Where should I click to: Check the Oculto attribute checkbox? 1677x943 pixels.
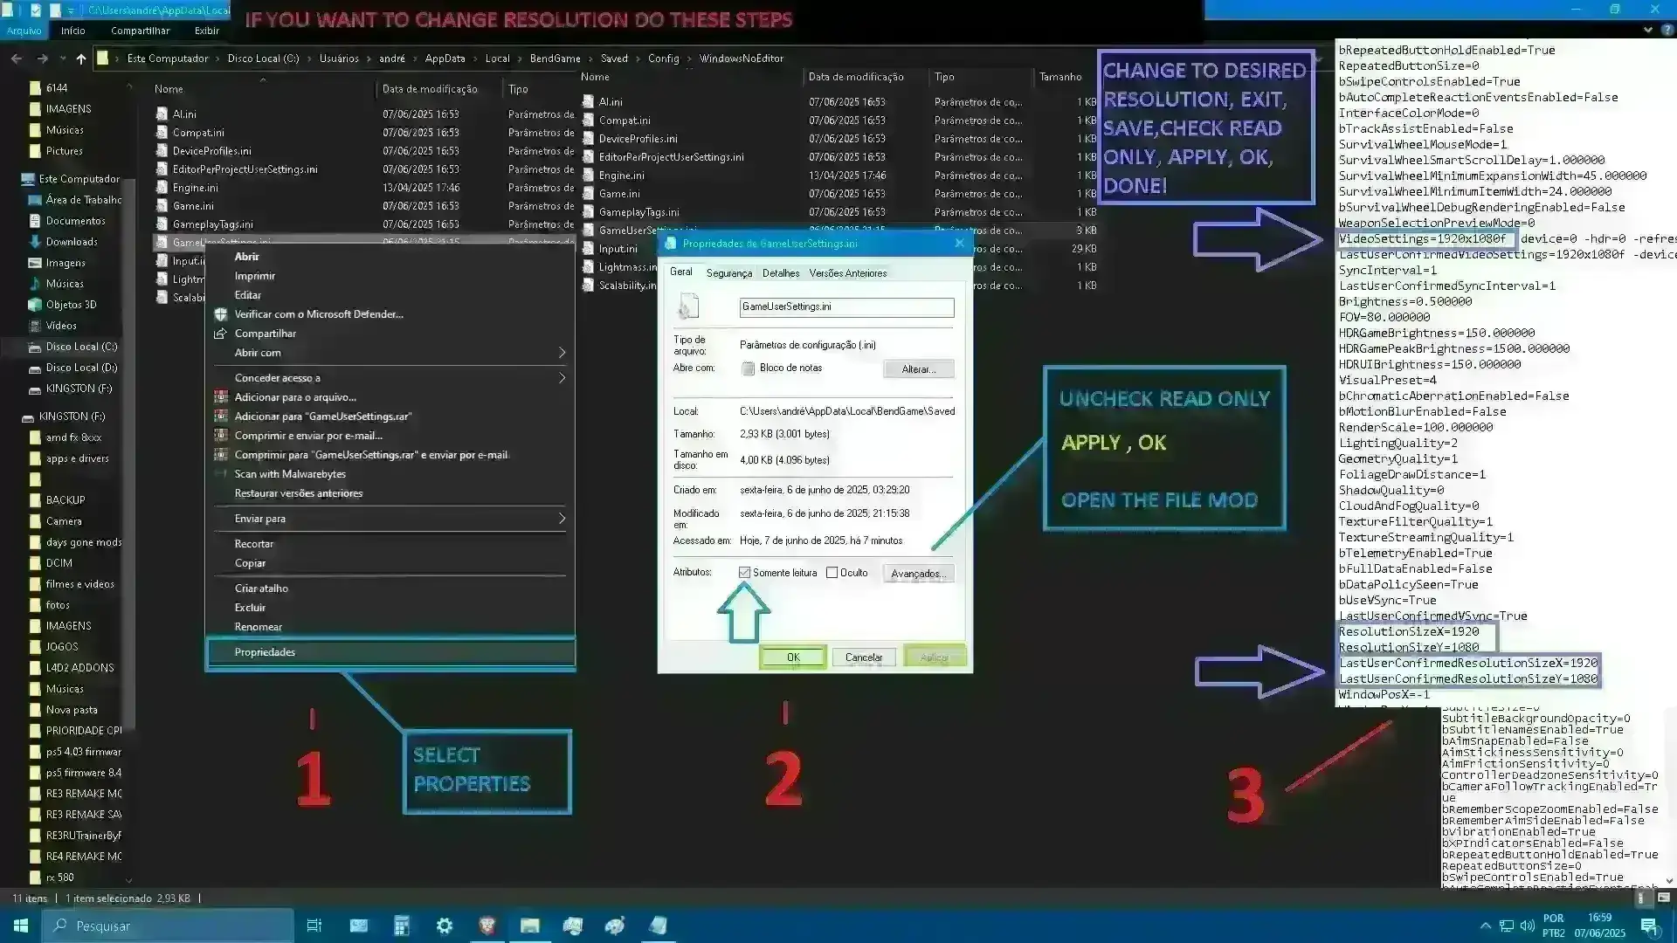point(832,573)
